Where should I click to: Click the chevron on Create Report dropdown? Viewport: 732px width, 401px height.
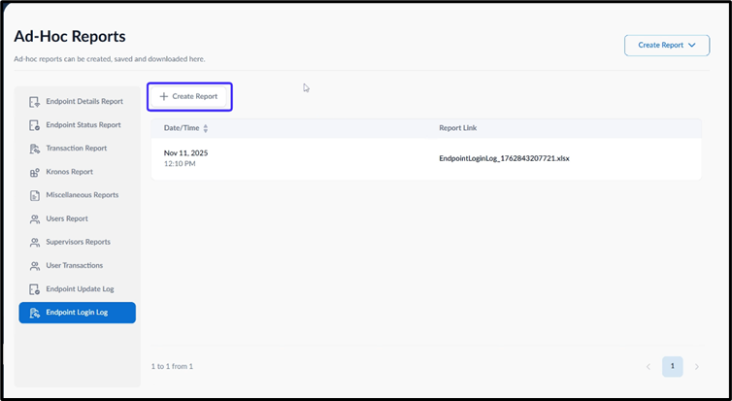(x=692, y=46)
